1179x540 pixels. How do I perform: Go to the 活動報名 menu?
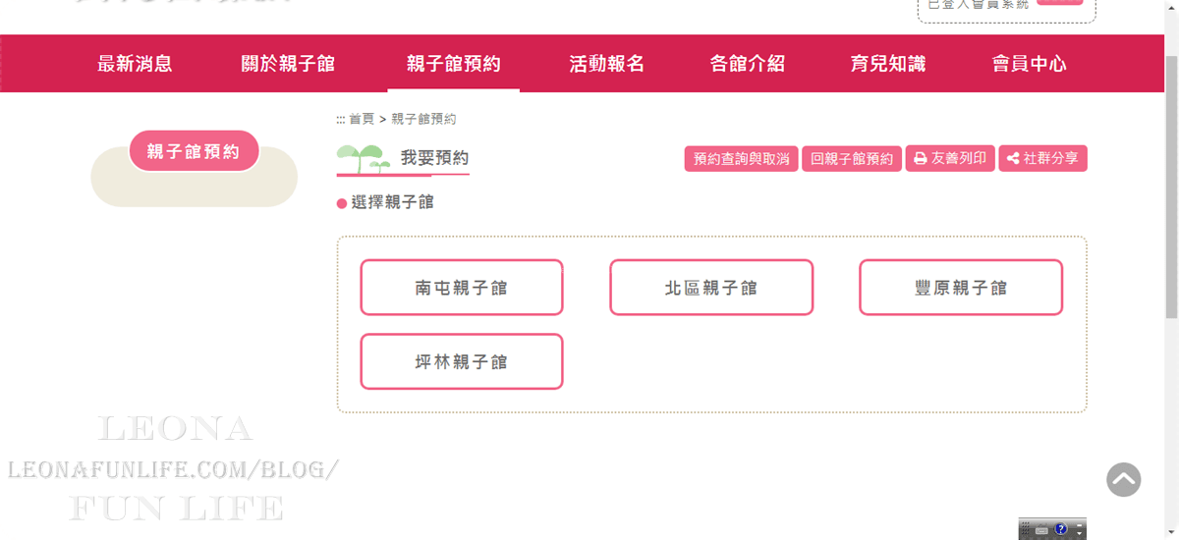pyautogui.click(x=606, y=64)
